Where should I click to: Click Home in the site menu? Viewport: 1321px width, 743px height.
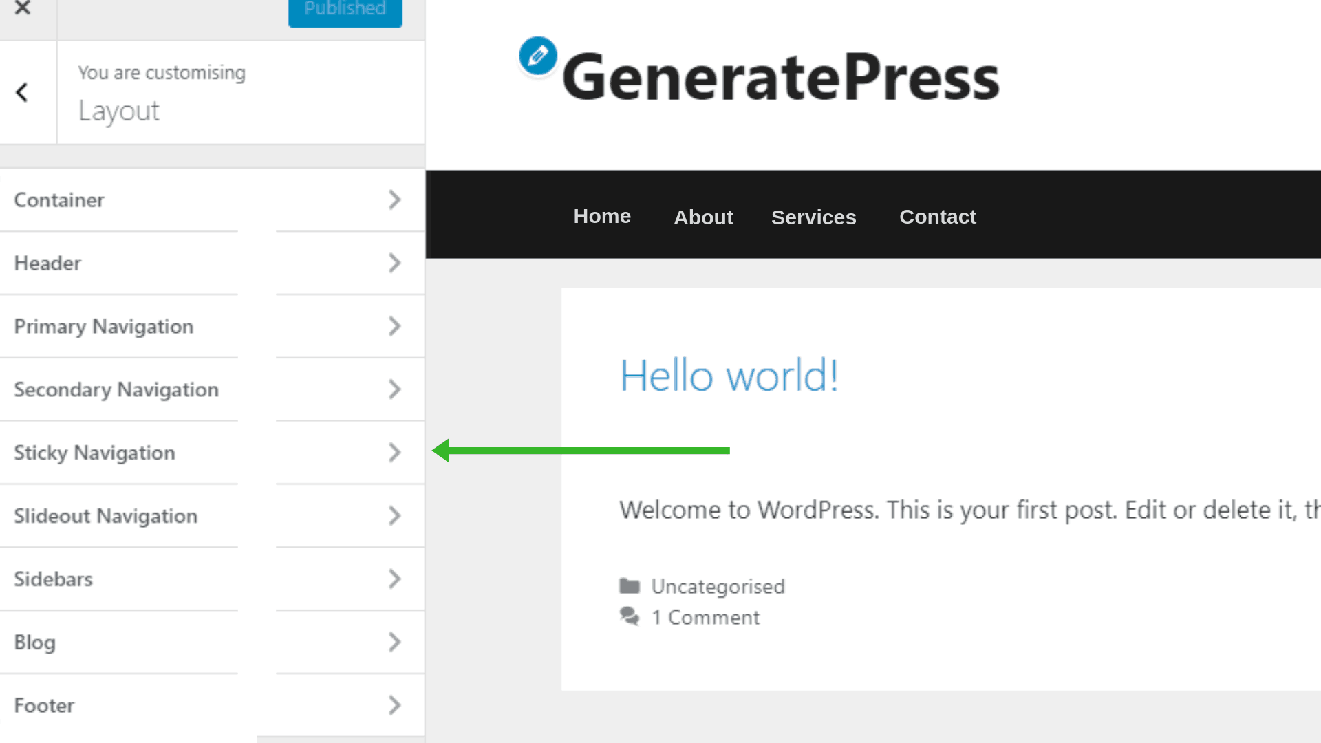pyautogui.click(x=602, y=216)
